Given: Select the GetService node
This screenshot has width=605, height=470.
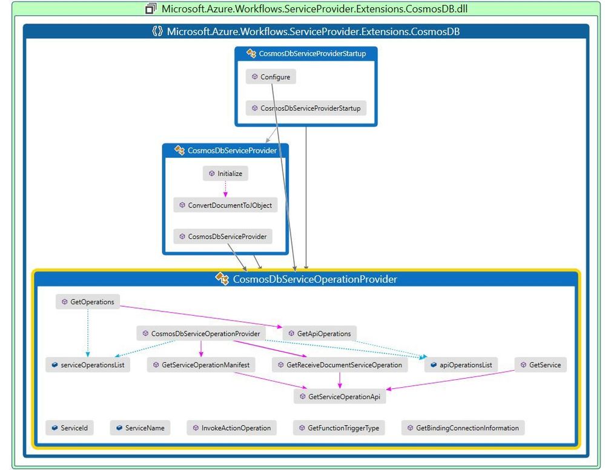Looking at the screenshot, I should point(541,364).
